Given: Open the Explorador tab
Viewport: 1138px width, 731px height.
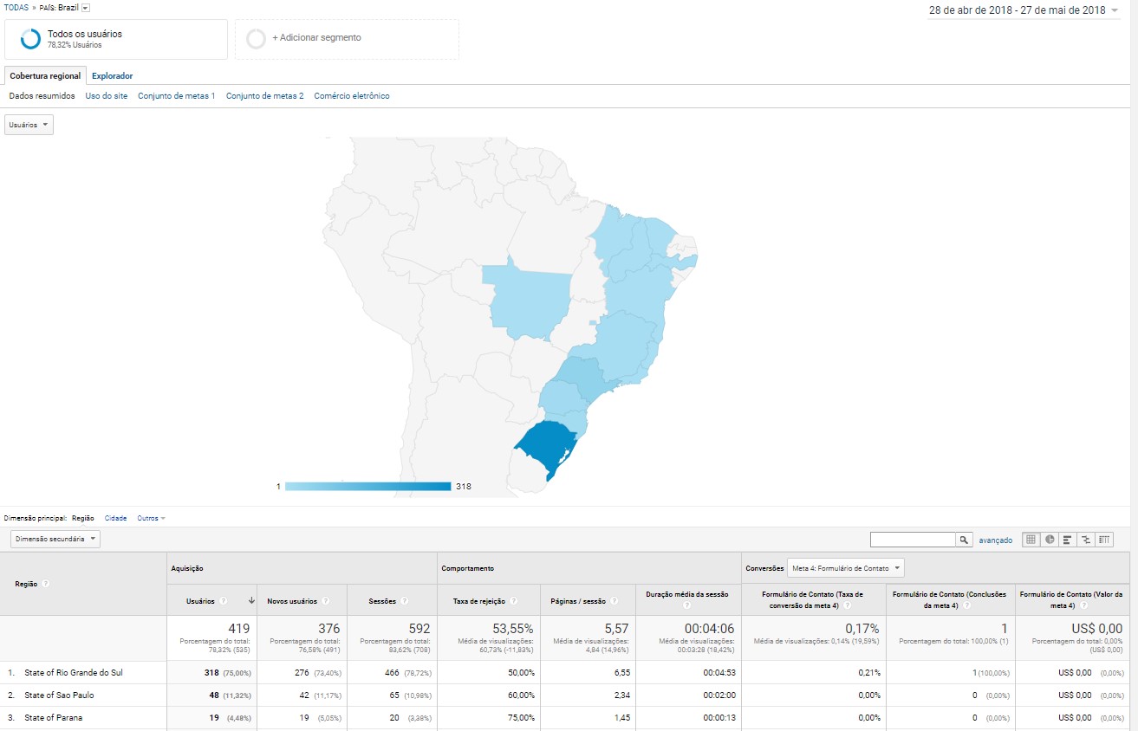Looking at the screenshot, I should [112, 76].
